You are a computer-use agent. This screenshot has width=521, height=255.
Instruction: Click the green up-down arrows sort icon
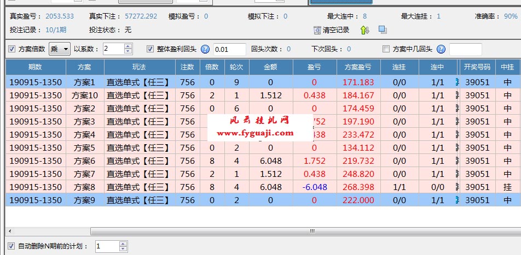pyautogui.click(x=365, y=30)
